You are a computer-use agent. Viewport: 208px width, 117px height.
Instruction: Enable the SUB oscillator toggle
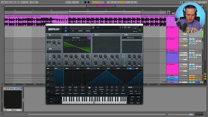click(48, 35)
